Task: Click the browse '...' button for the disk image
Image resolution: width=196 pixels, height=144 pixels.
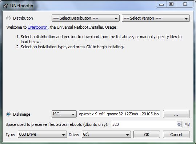Action: [x=176, y=114]
